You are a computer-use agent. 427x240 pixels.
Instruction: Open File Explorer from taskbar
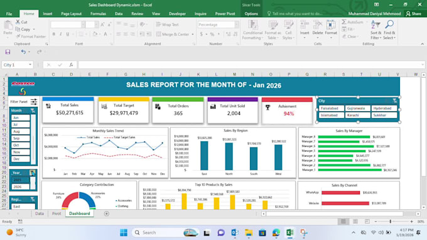249,232
